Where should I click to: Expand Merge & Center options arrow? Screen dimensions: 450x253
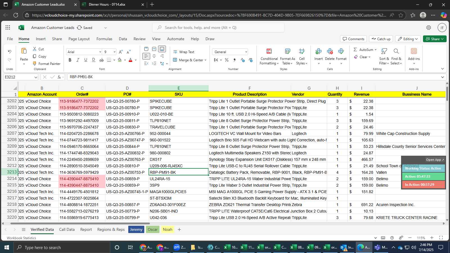pyautogui.click(x=206, y=60)
